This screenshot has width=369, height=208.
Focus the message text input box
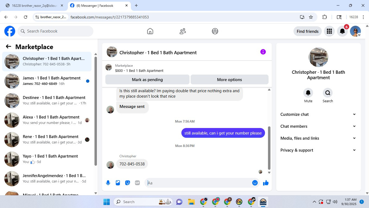198,183
